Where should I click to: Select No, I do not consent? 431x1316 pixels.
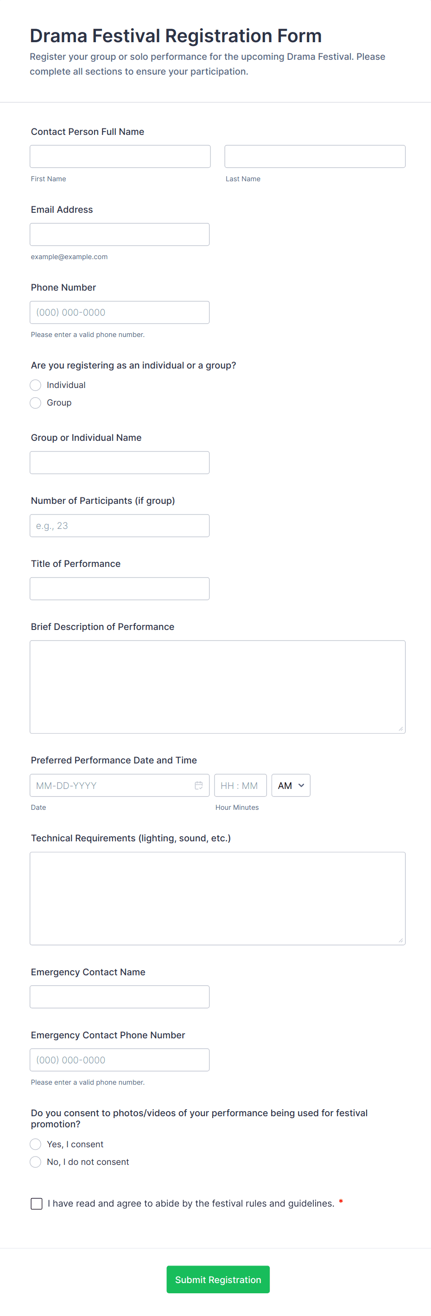(x=35, y=1162)
